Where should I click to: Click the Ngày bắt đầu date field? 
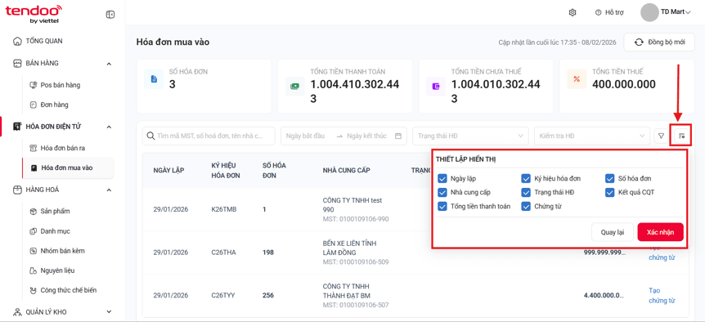305,136
